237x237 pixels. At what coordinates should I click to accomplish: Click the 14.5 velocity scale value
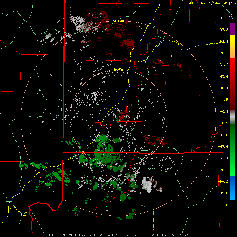coord(224,100)
